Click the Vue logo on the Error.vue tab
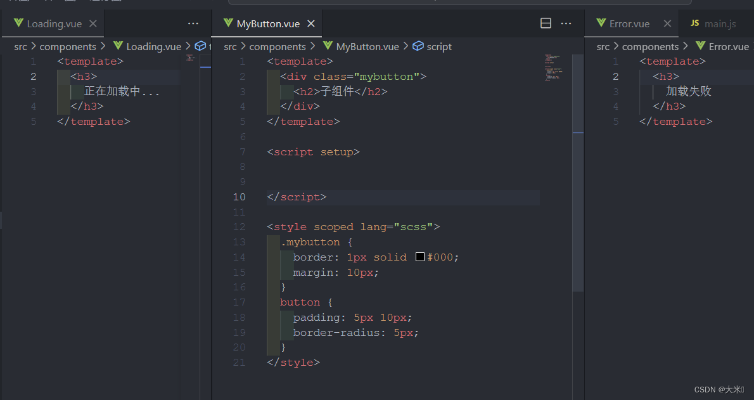 599,23
